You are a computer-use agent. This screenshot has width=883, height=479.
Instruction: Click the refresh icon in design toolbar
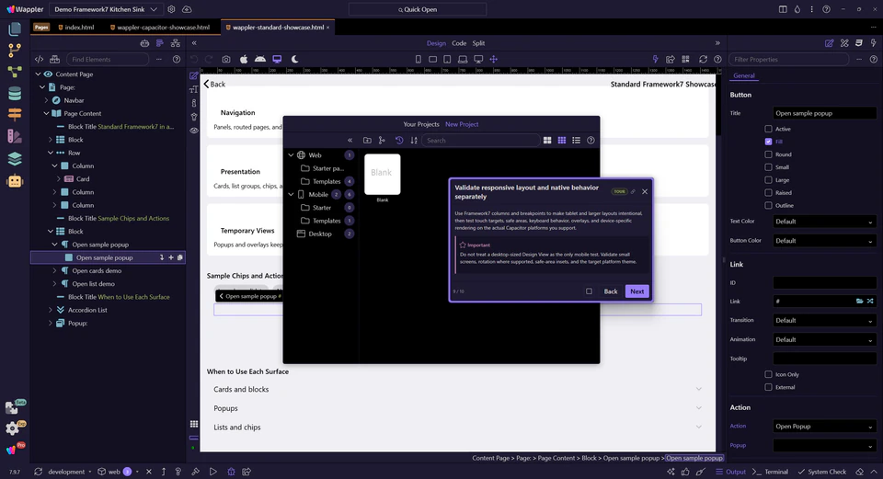coord(703,59)
